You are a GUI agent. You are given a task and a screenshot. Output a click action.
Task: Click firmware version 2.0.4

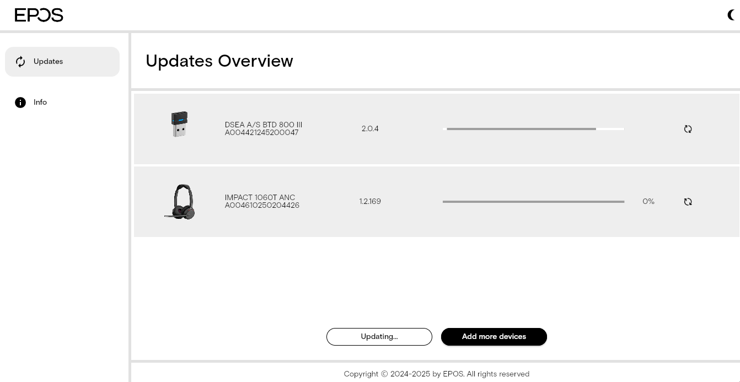click(370, 129)
